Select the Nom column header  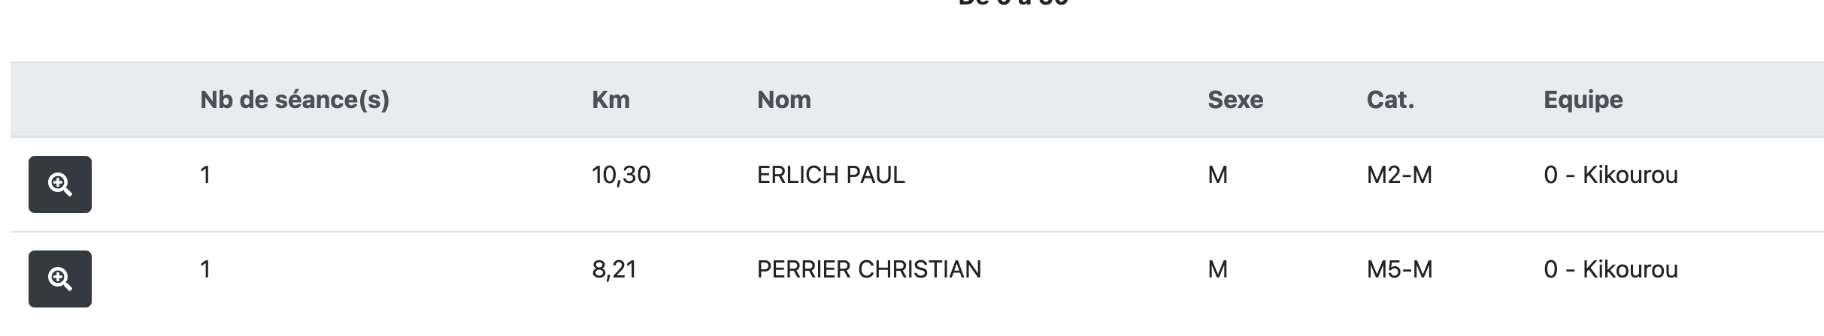783,100
